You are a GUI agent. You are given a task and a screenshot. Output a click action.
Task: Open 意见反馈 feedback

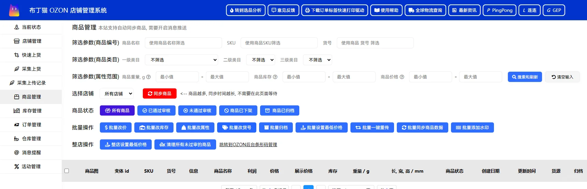tap(283, 10)
